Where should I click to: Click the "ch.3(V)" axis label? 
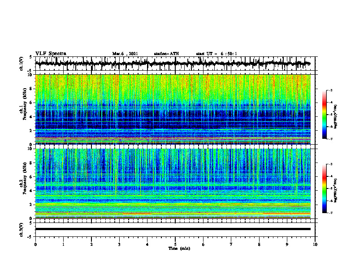click(x=21, y=230)
